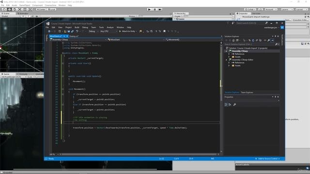The image size is (310, 174).
Task: Click the editor vertical scrollbar
Action: tap(221, 98)
